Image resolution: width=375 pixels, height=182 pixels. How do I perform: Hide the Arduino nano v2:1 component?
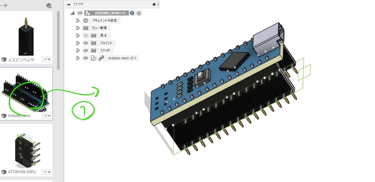(x=86, y=58)
